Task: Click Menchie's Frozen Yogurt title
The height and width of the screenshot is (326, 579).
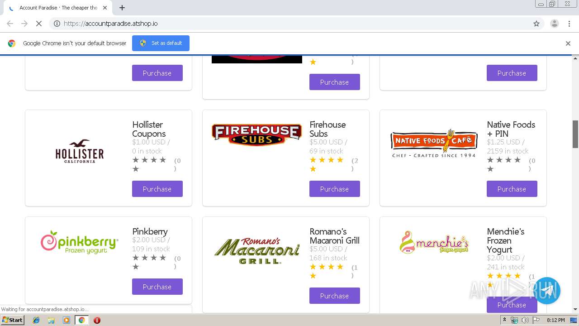Action: pos(506,240)
